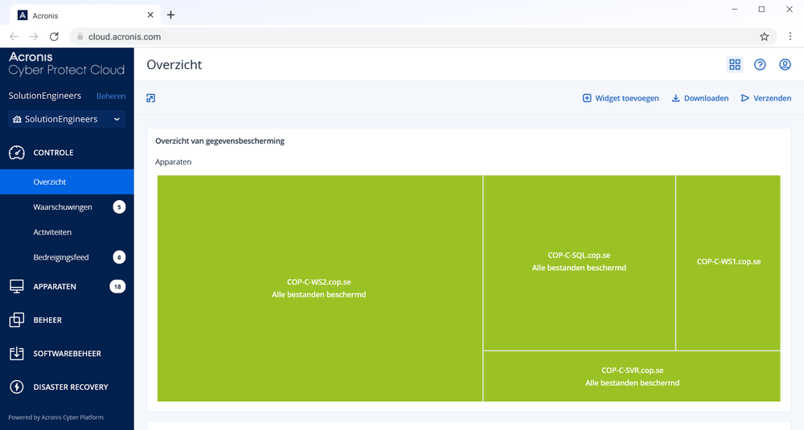
Task: Click the SolutionEngineers name beside Beheren
Action: click(x=44, y=96)
